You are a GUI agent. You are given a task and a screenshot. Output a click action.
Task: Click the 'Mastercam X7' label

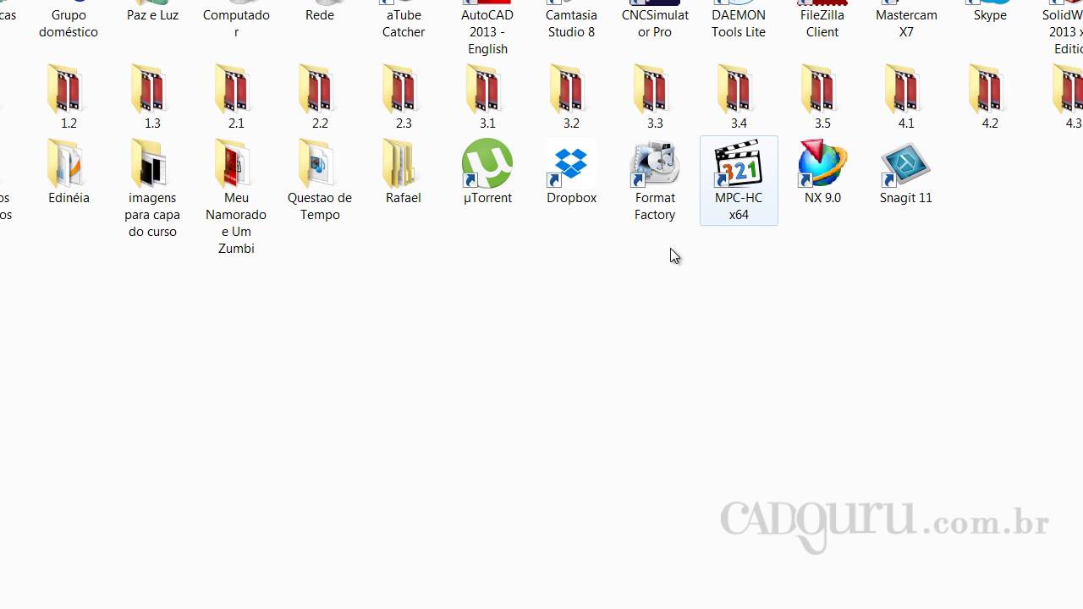pyautogui.click(x=906, y=24)
